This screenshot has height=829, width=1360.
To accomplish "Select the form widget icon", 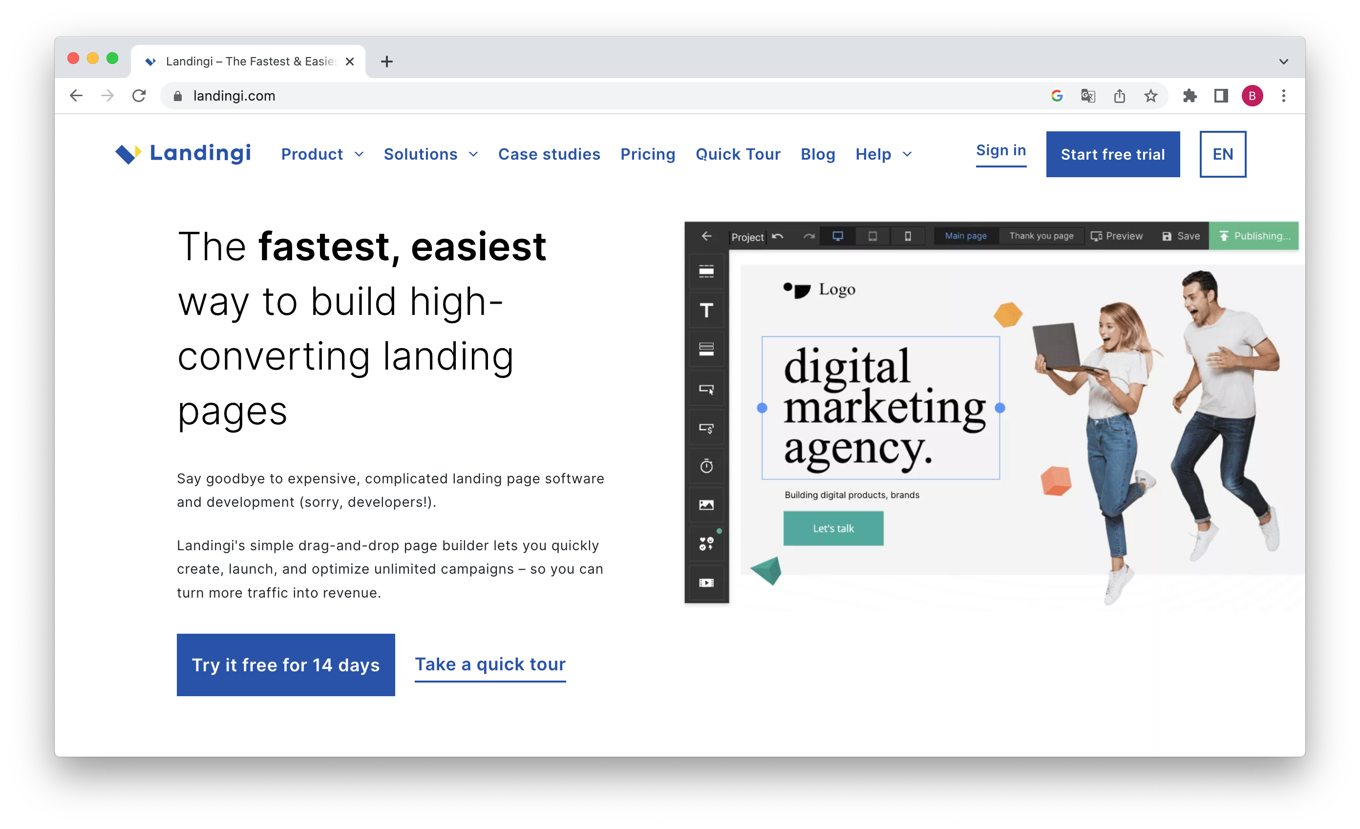I will coord(706,349).
